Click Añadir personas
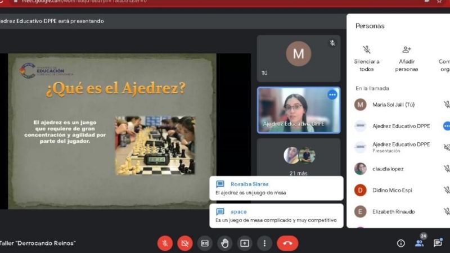The width and height of the screenshot is (450, 253). pos(406,58)
